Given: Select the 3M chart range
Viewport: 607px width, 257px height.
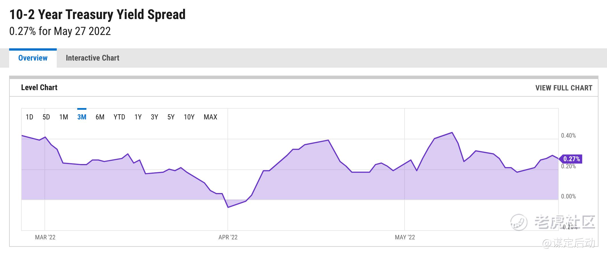Looking at the screenshot, I should coord(82,117).
